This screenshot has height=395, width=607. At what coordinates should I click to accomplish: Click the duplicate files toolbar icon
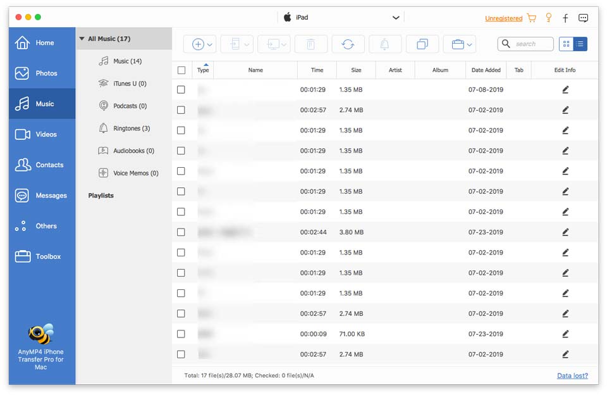tap(422, 44)
